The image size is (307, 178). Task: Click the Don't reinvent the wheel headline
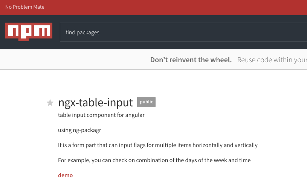(191, 60)
